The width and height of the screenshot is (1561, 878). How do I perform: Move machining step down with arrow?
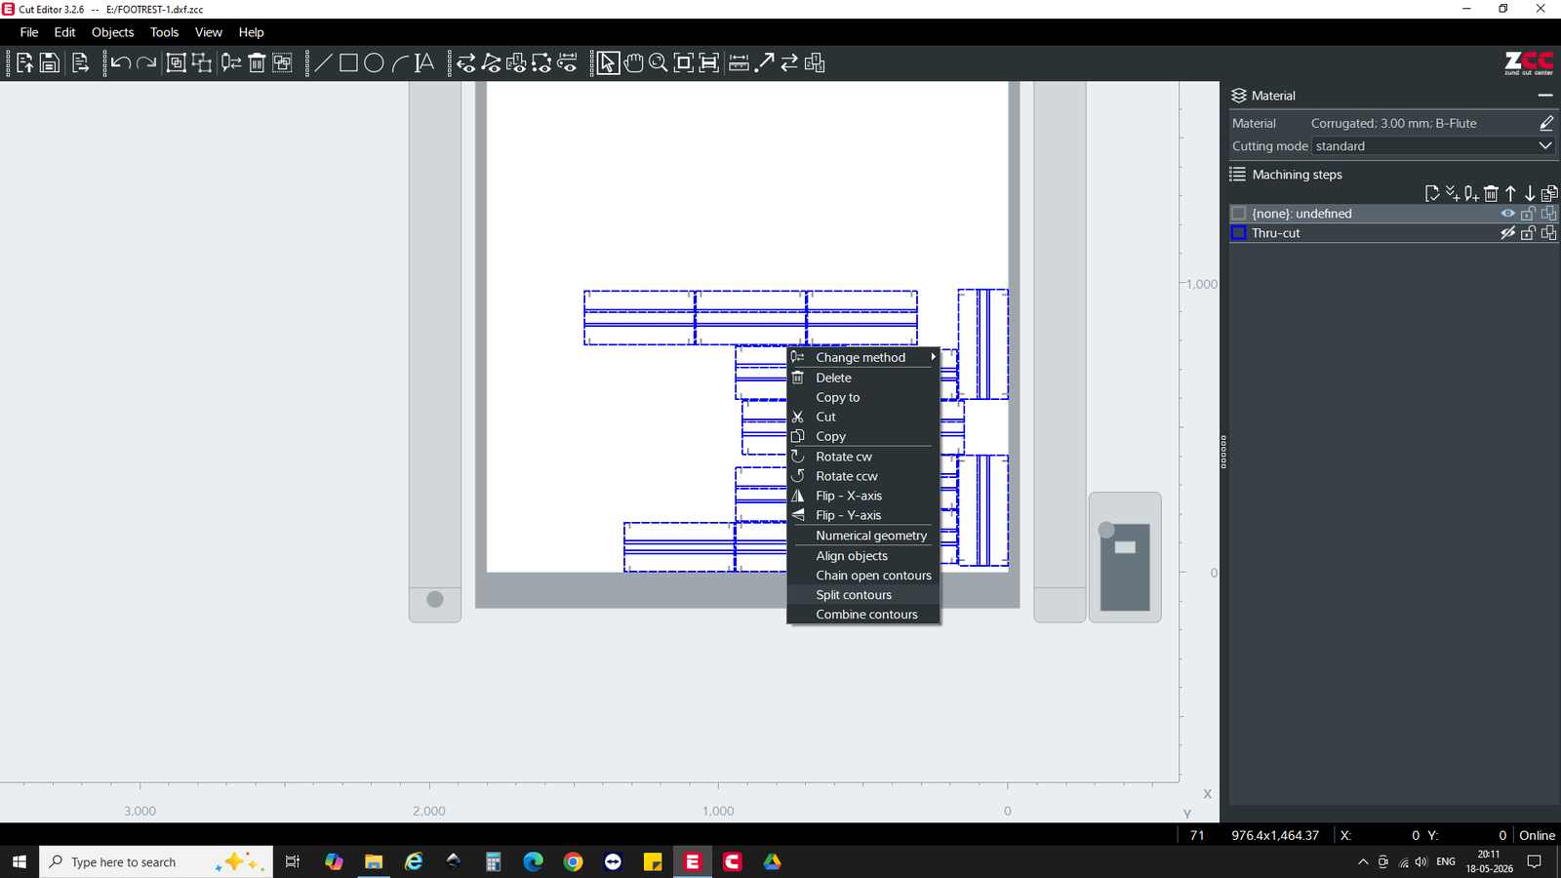(1530, 193)
